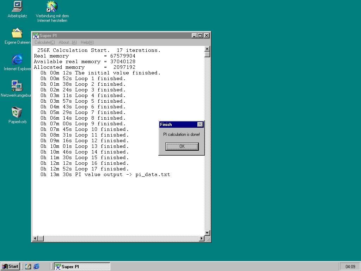361x271 pixels.
Task: Open the Help(H) menu
Action: [87, 42]
